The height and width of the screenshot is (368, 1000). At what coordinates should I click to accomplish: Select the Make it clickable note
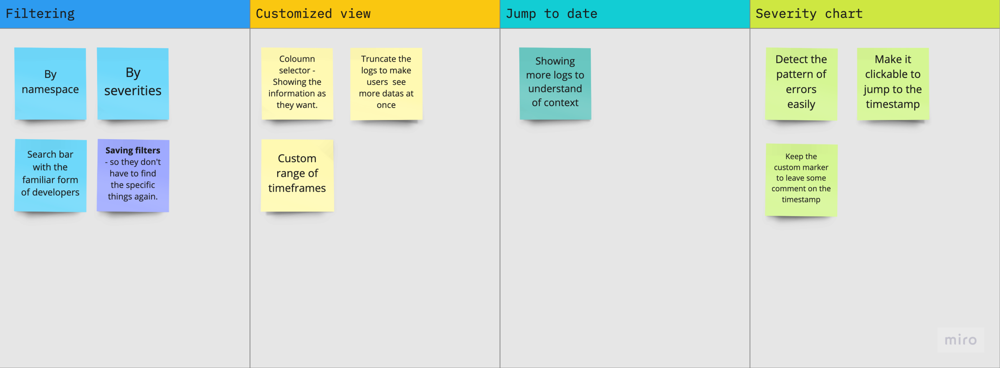click(x=893, y=83)
